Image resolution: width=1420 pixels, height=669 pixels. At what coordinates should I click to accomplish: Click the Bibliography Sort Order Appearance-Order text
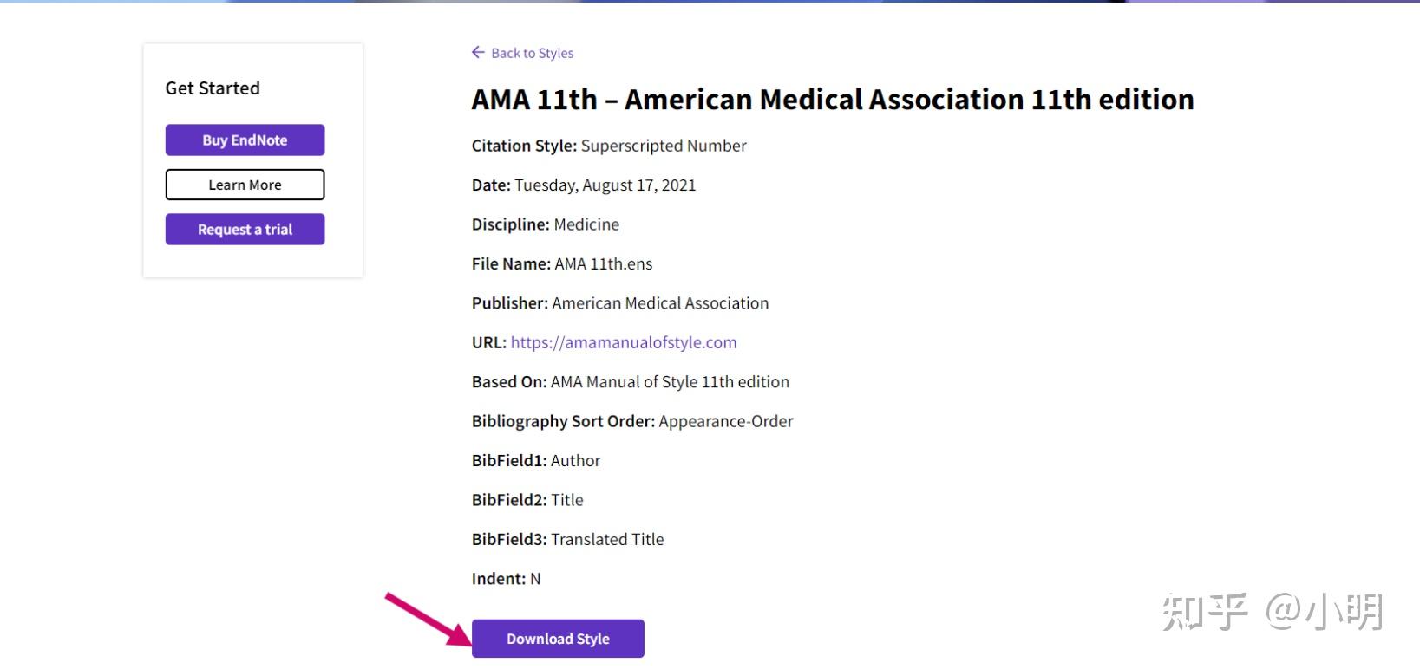[632, 421]
